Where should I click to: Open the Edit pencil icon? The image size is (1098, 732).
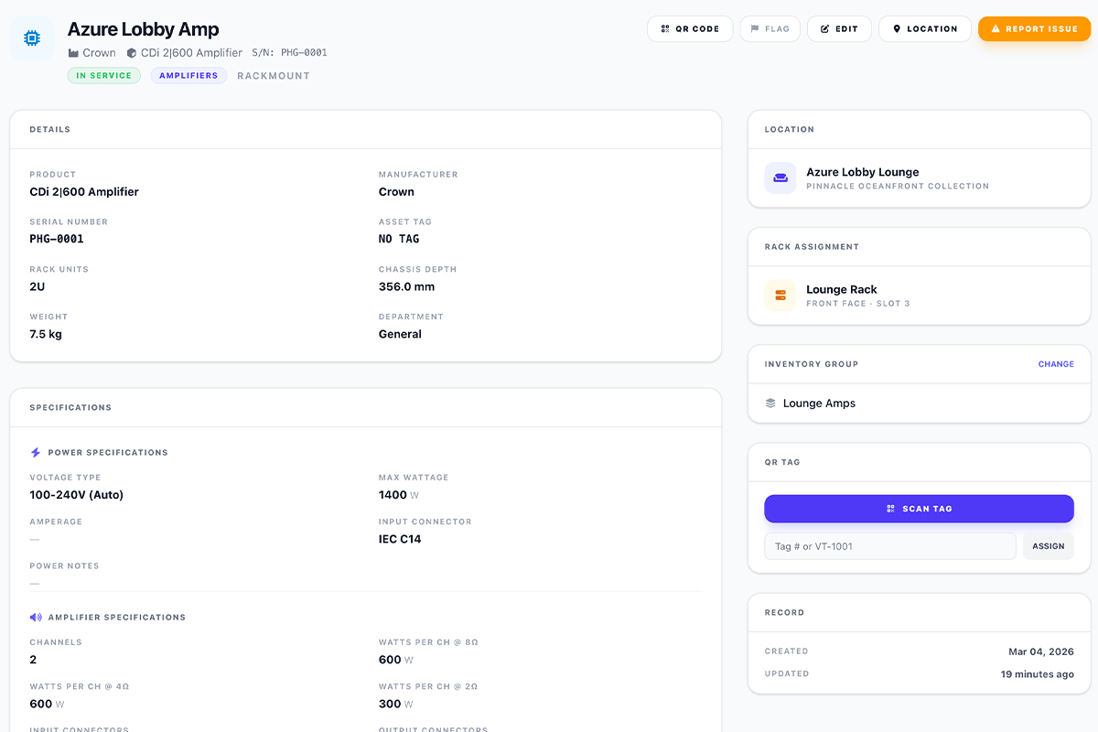[x=823, y=28]
